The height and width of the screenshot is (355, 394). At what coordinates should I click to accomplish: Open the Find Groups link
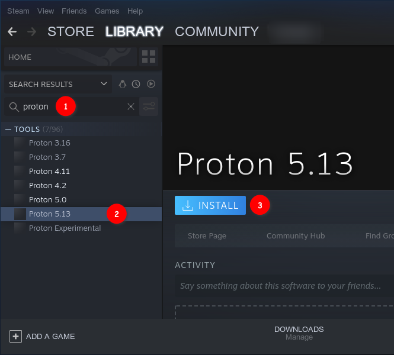pos(379,236)
